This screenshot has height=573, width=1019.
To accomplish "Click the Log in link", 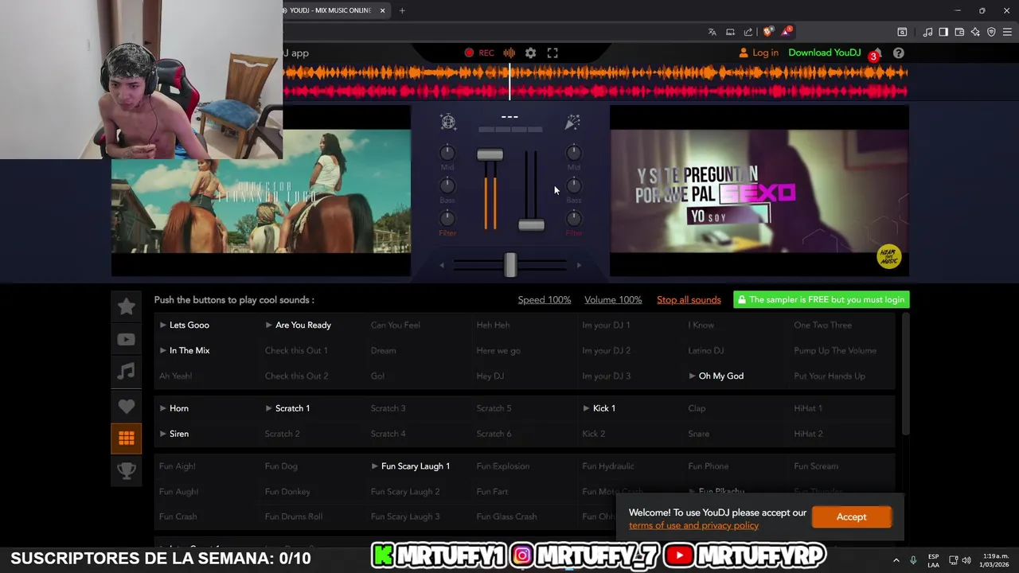I will [x=759, y=53].
